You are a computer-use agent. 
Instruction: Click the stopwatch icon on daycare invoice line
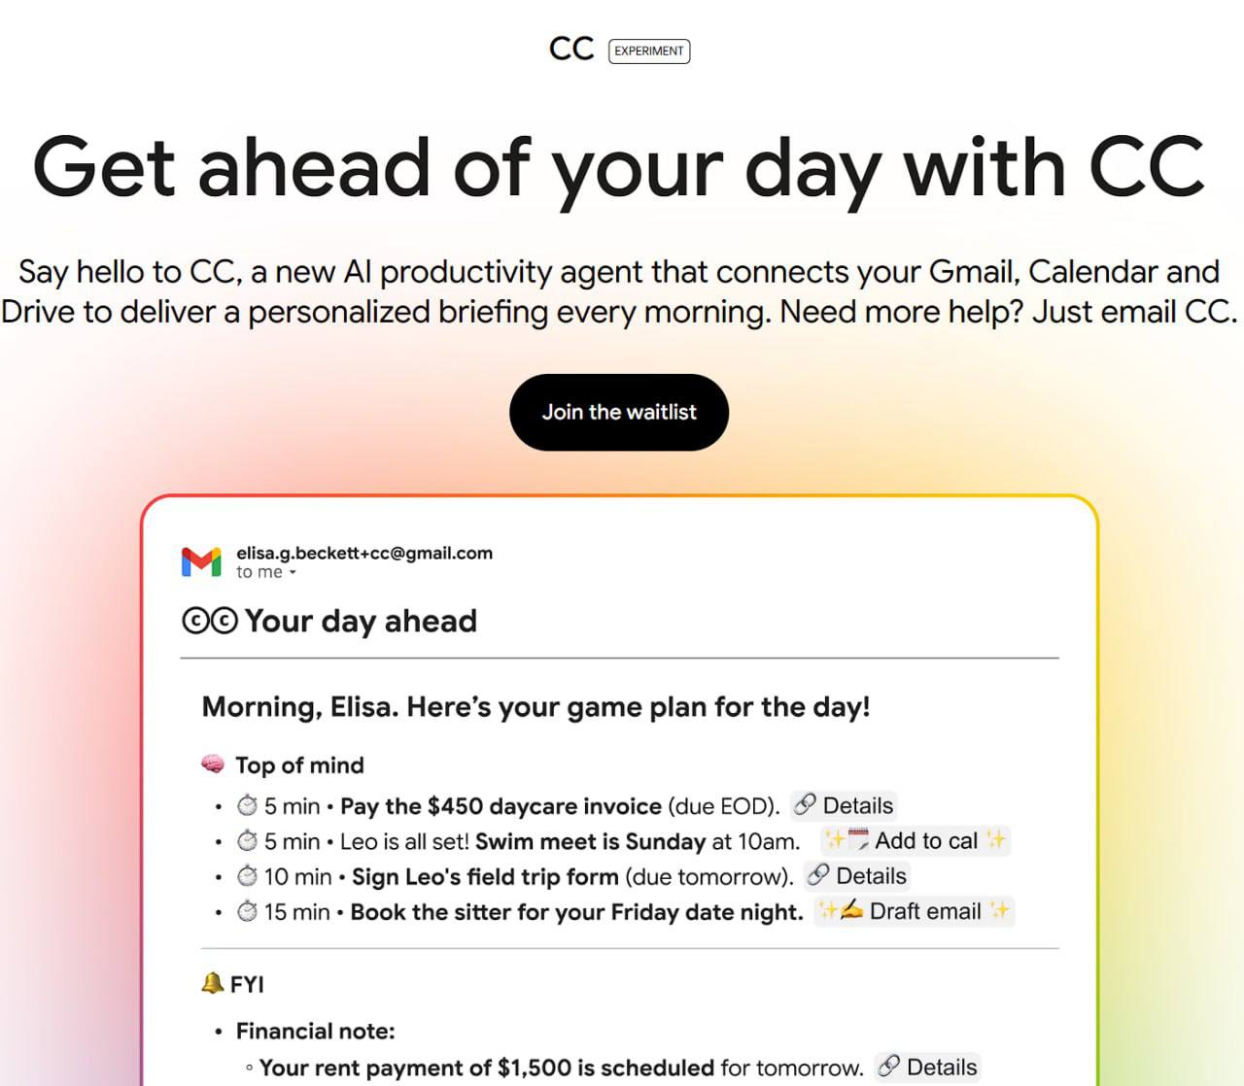point(248,805)
